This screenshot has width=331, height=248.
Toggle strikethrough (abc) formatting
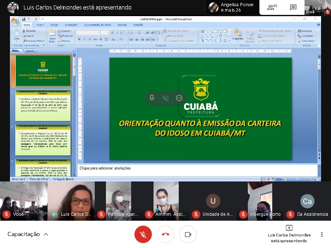pos(96,39)
